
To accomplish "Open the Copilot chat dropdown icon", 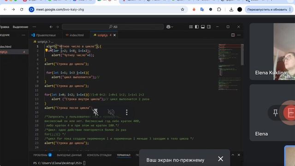I will [x=170, y=27].
